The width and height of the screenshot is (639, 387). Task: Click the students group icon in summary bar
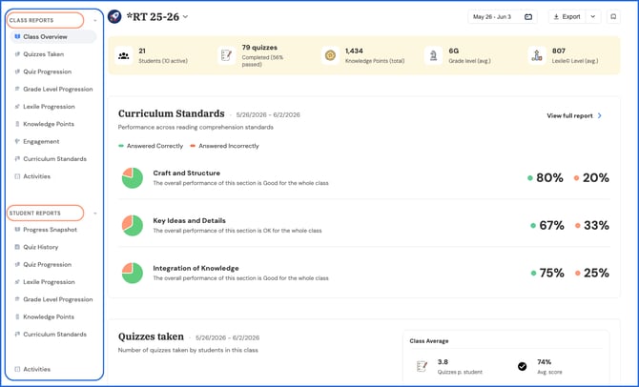[123, 56]
